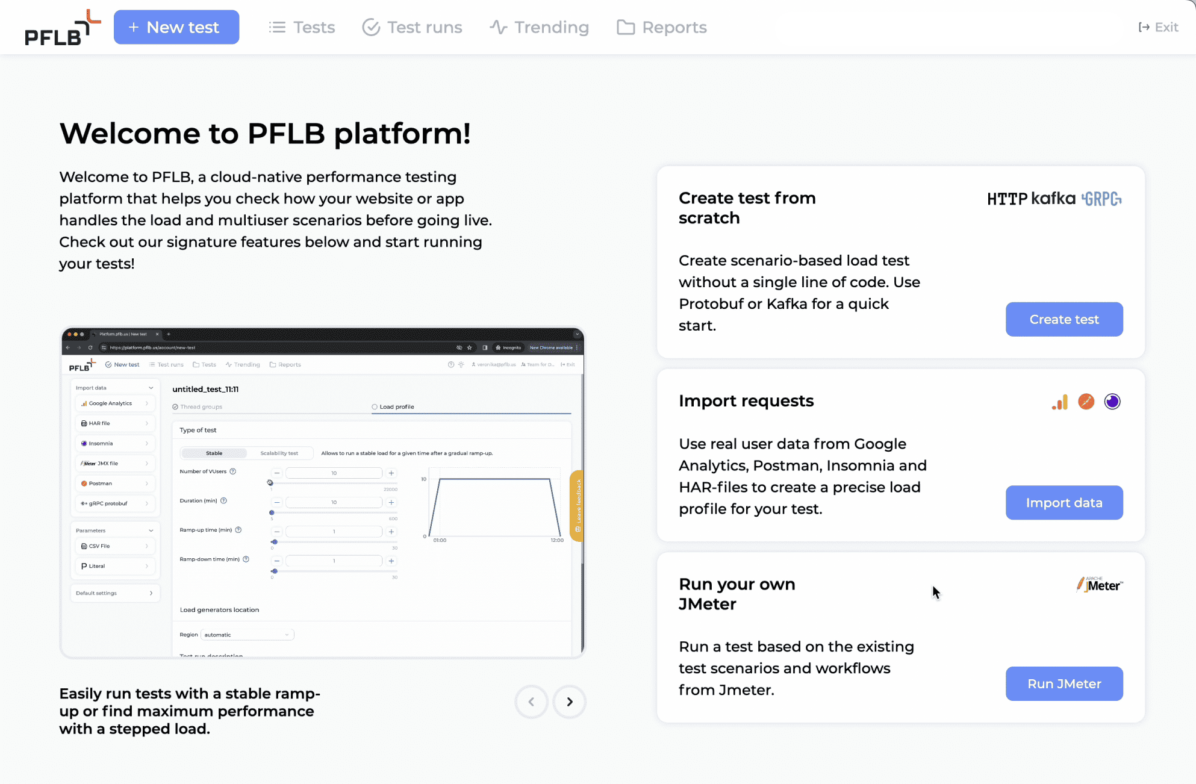
Task: Click the Trending navigation icon
Action: [497, 27]
